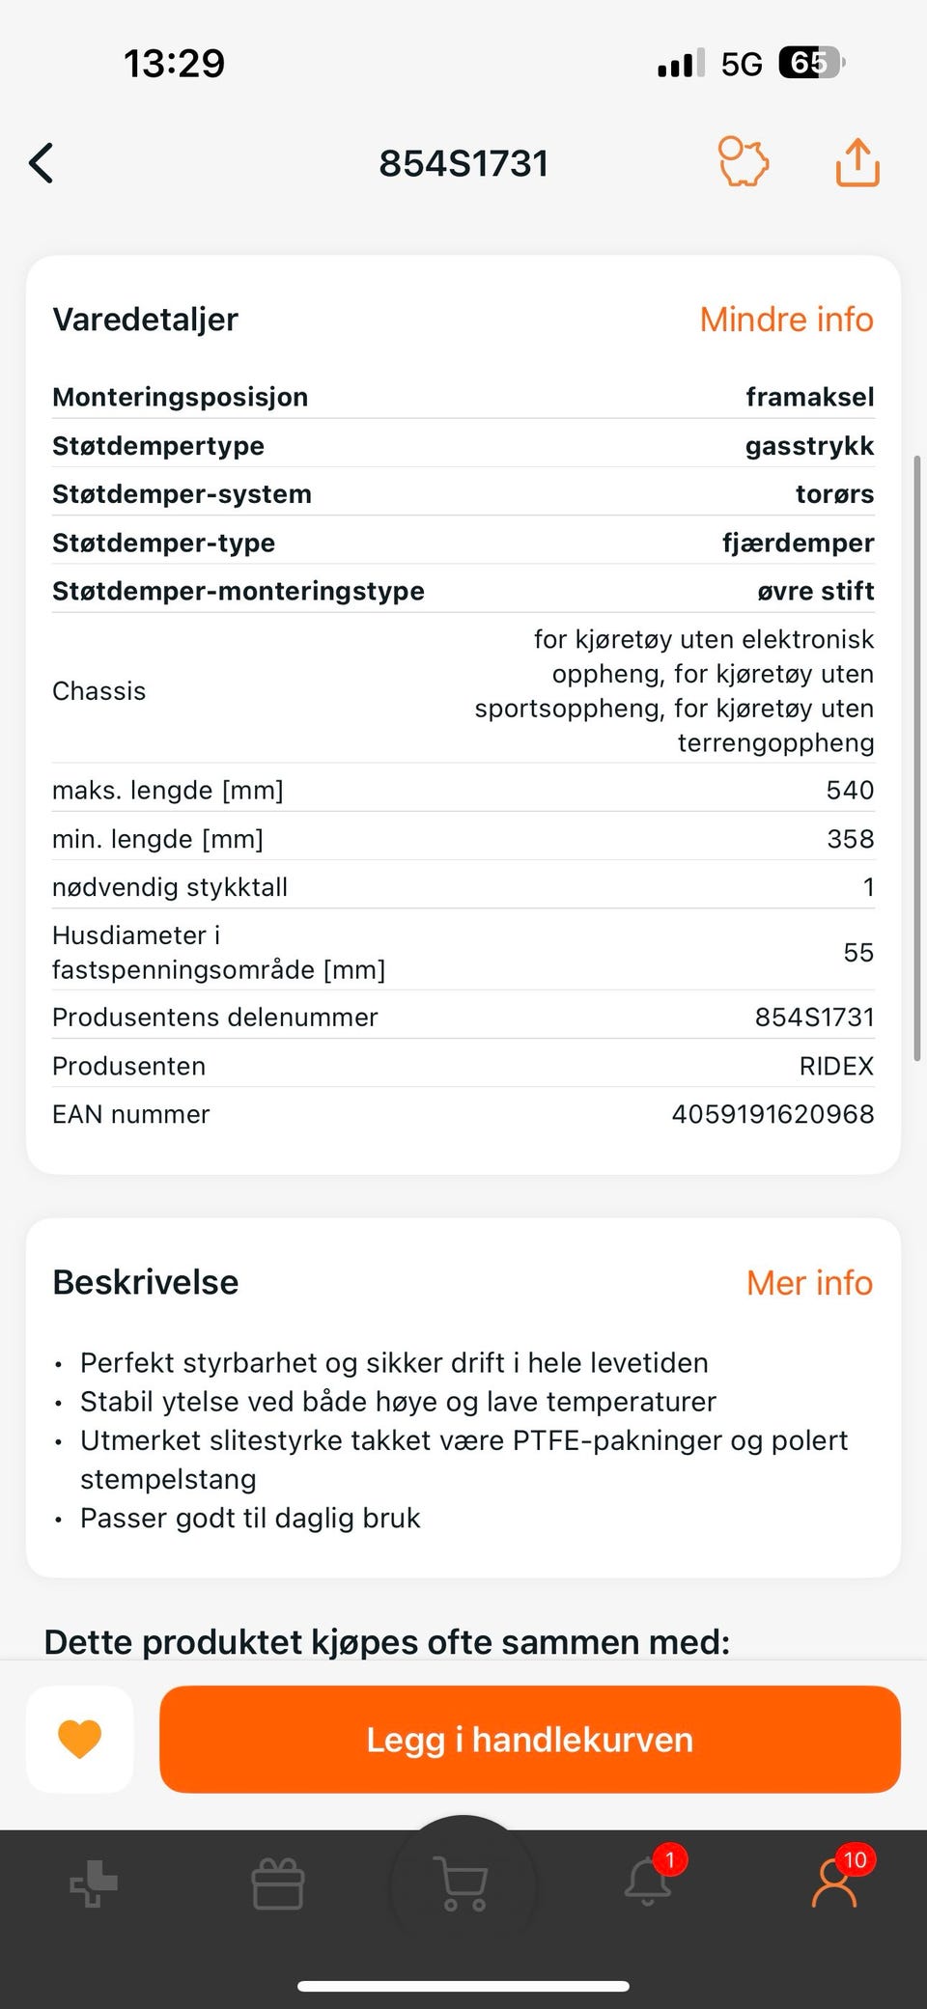The height and width of the screenshot is (2009, 927).
Task: Collapse details with Mindre info
Action: pos(786,320)
